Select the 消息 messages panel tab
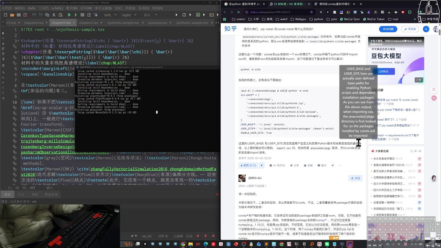 click(x=7, y=195)
